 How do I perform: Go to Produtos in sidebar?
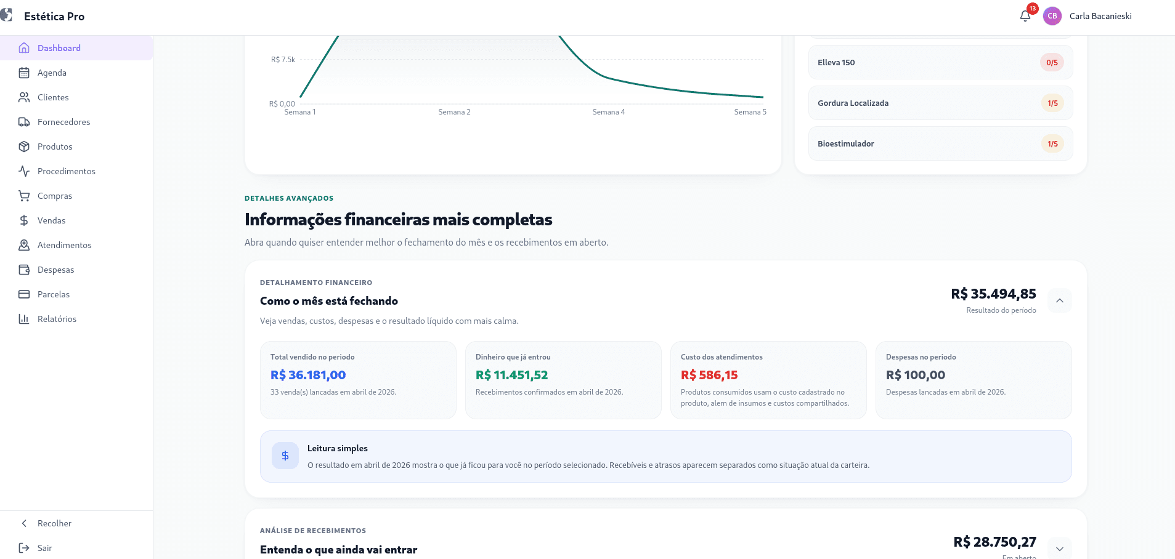[x=76, y=147]
